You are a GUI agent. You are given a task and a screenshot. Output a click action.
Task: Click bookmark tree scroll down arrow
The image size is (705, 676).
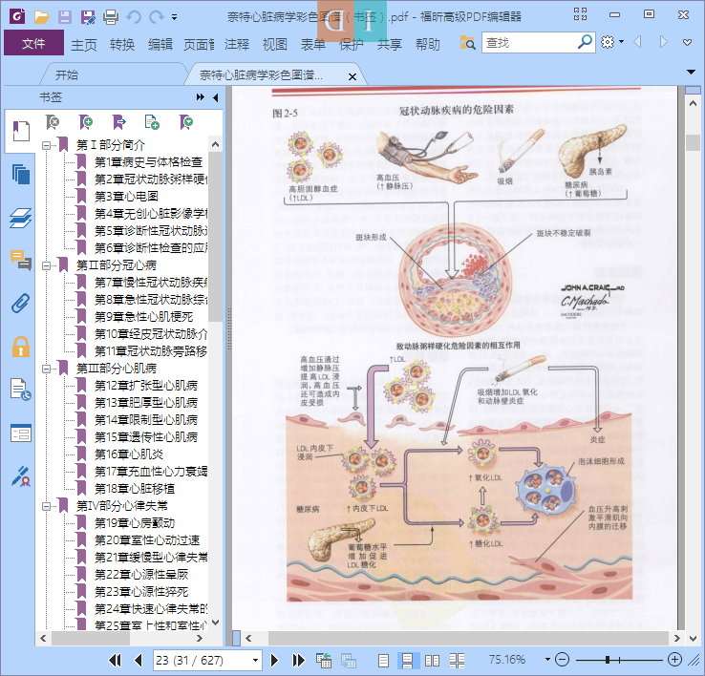pyautogui.click(x=216, y=623)
